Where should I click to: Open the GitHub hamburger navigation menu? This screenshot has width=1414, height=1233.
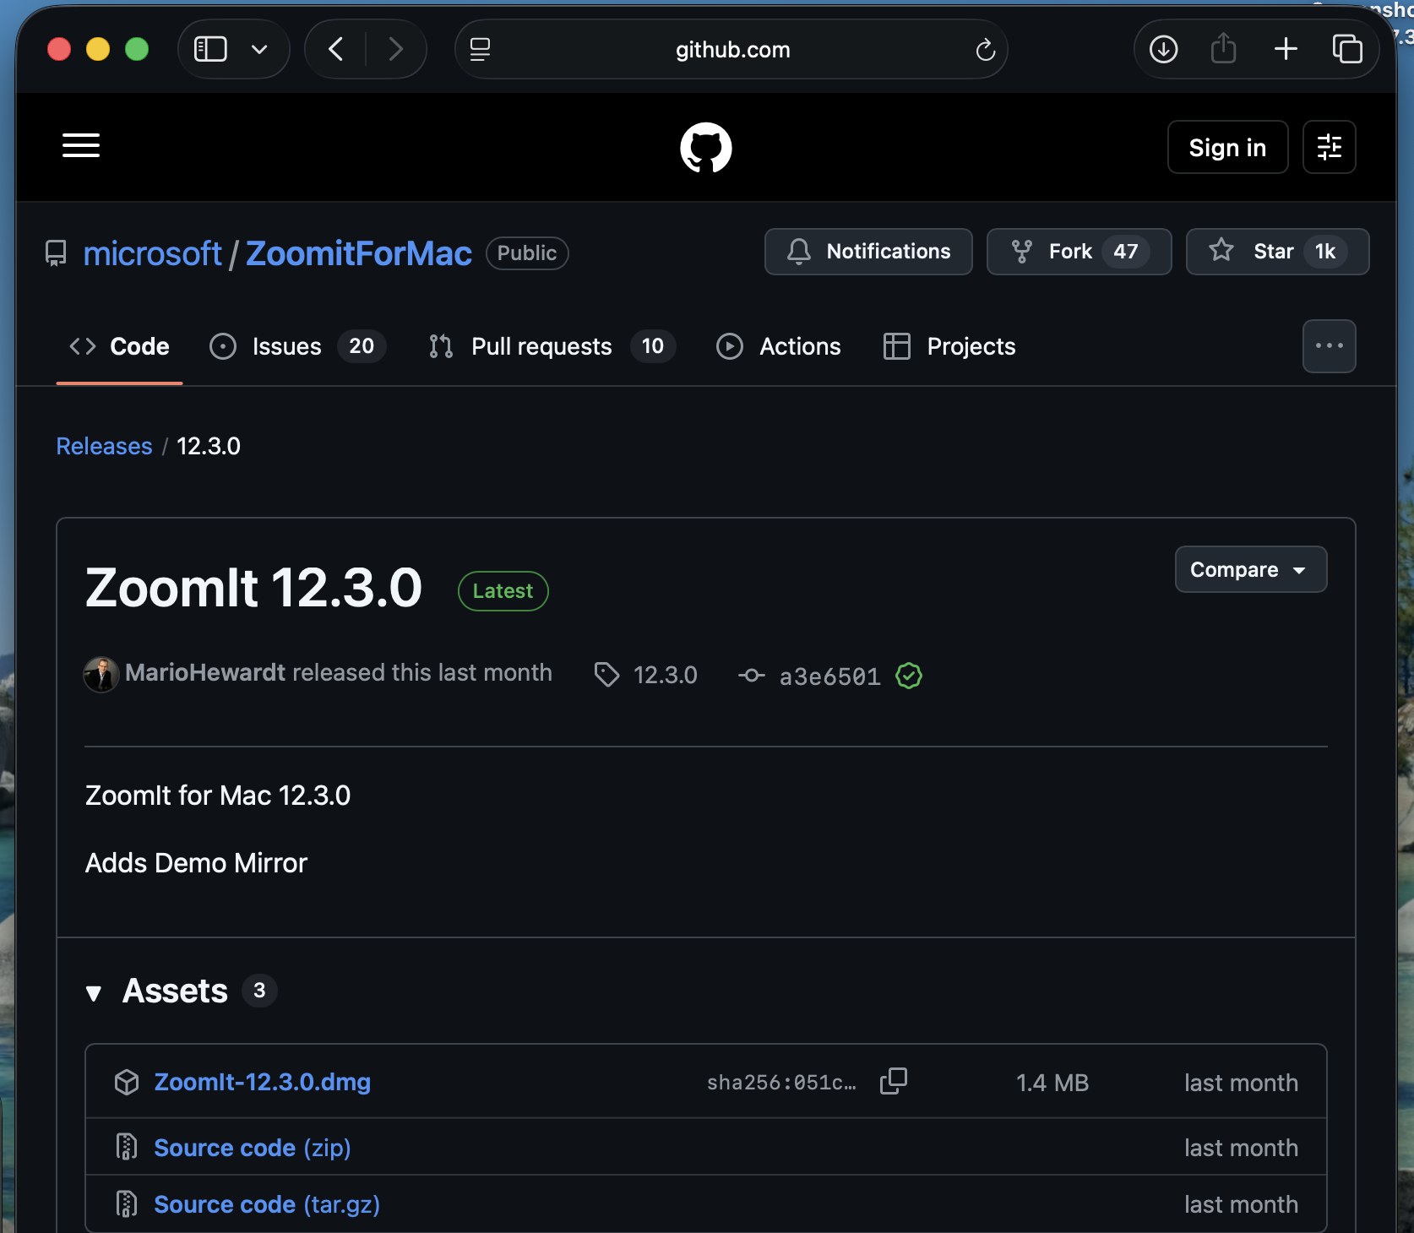coord(81,145)
